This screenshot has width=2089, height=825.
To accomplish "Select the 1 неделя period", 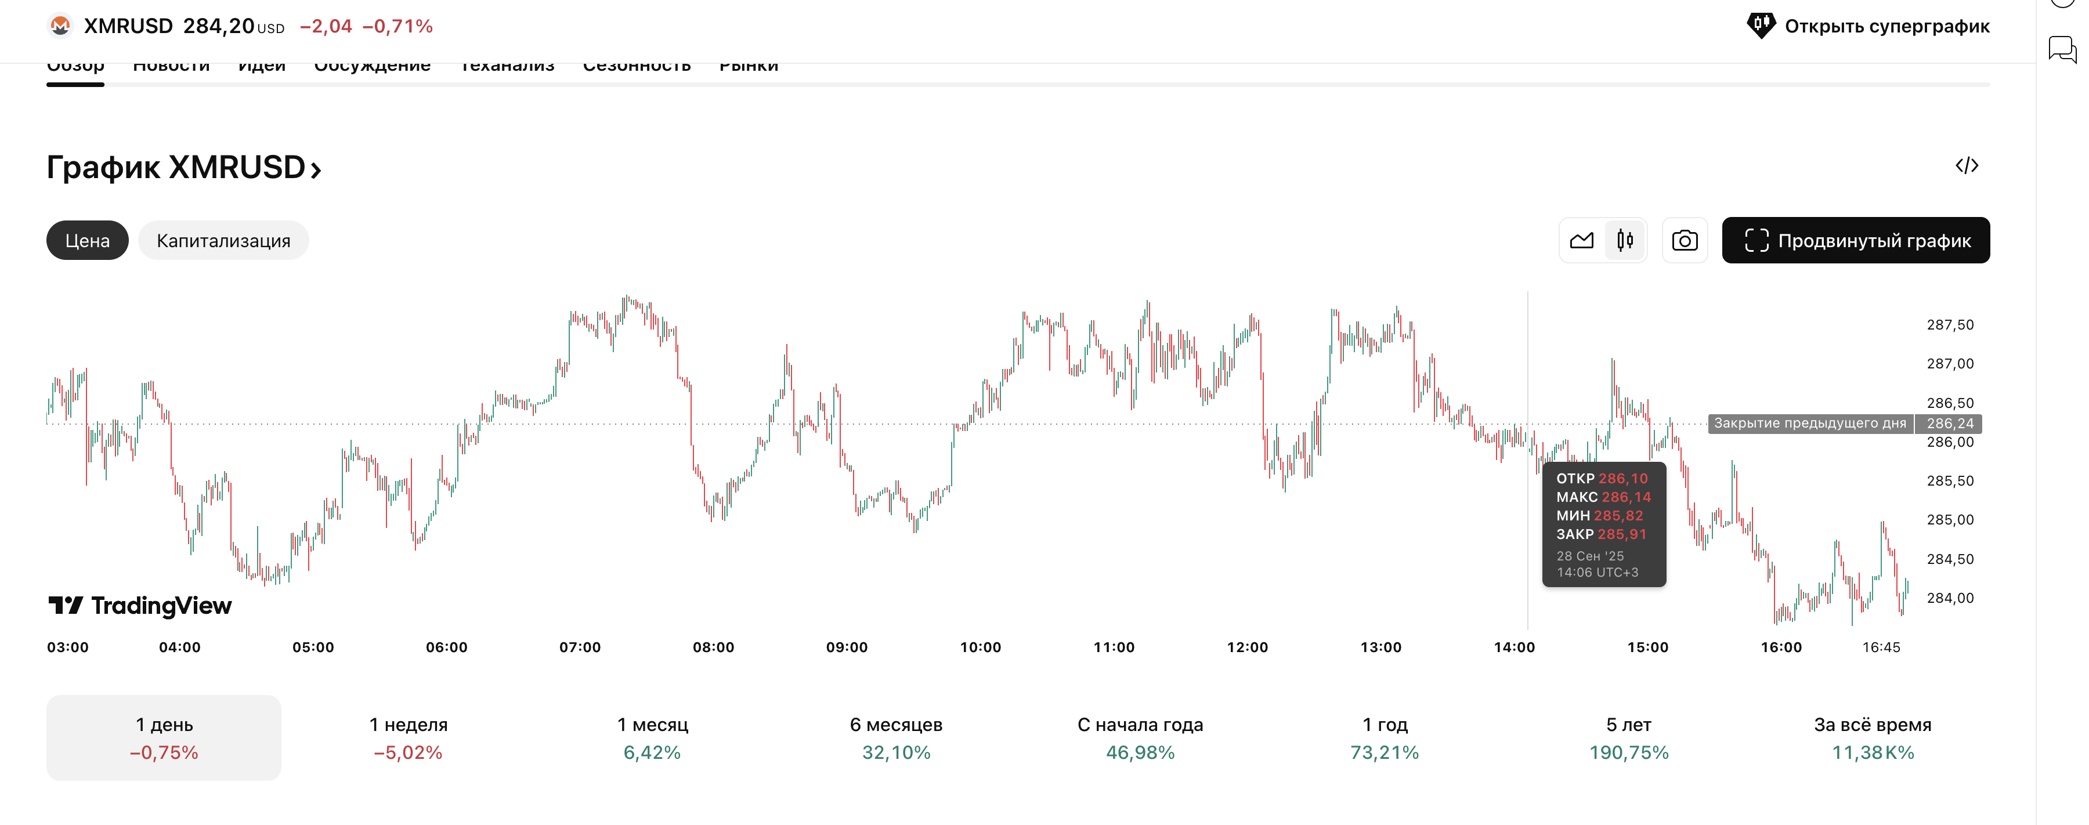I will (408, 737).
